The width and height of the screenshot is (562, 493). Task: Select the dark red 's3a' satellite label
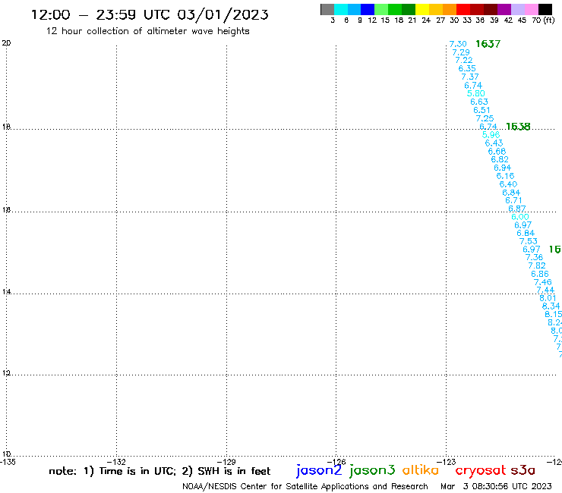coord(523,470)
